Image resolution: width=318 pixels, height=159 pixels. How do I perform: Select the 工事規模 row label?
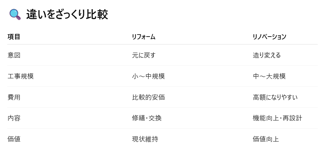click(x=20, y=76)
